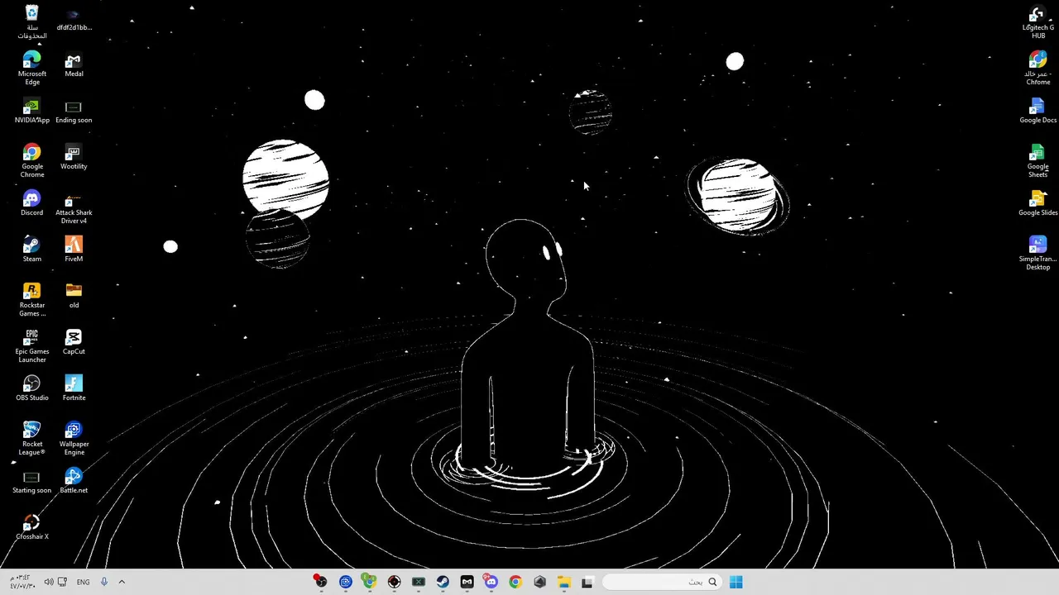This screenshot has height=595, width=1059.
Task: Open the network status tray icon
Action: click(62, 582)
